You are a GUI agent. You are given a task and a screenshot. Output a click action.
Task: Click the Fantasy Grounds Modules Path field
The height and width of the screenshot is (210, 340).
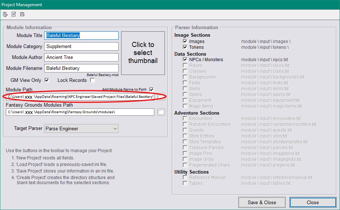(80, 112)
